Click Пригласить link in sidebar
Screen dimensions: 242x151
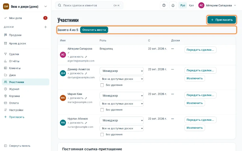[26, 117]
